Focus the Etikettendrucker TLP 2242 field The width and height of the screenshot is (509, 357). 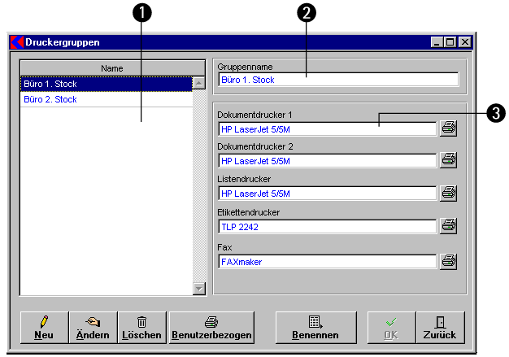(x=328, y=227)
